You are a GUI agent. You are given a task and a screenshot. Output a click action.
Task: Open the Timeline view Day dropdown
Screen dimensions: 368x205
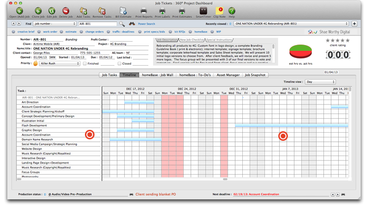(320, 82)
